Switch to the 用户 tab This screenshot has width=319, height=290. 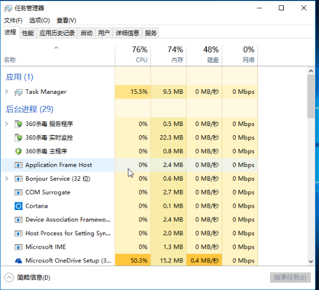pyautogui.click(x=104, y=33)
